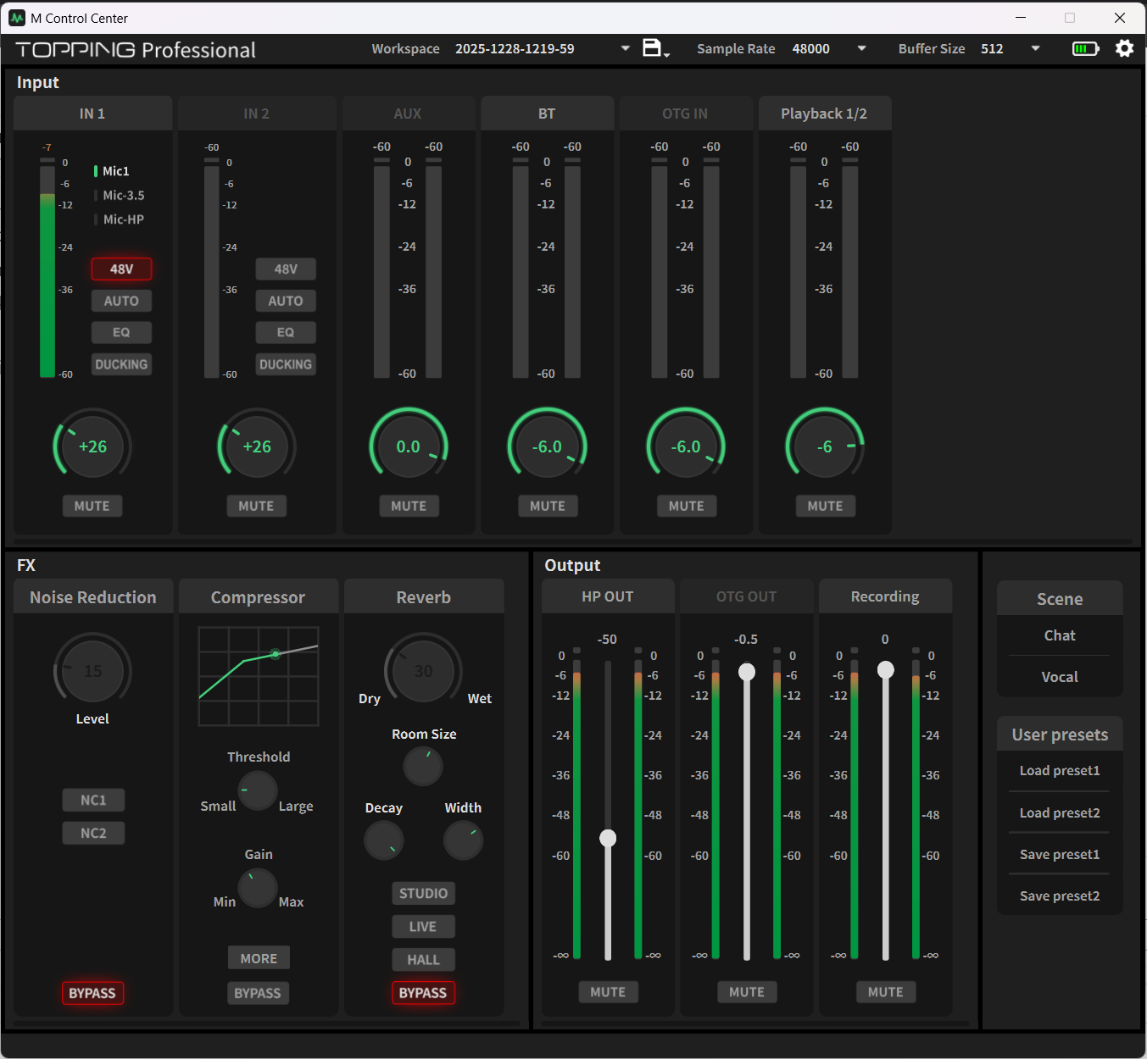Mute the OTG OUT output
The image size is (1147, 1059).
(x=747, y=992)
